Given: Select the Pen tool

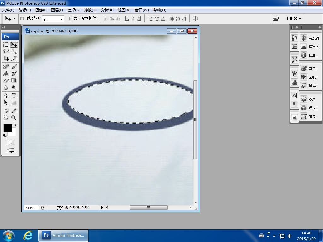Looking at the screenshot, I should (x=6, y=95).
